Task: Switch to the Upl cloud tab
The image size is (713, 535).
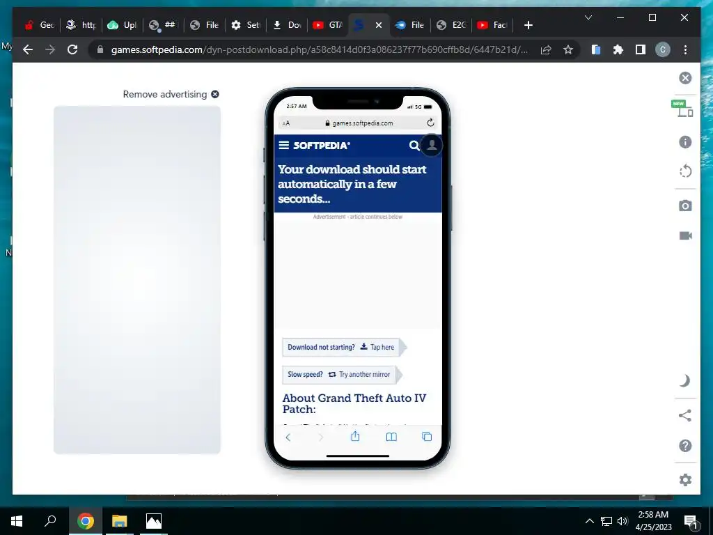Action: pyautogui.click(x=122, y=25)
